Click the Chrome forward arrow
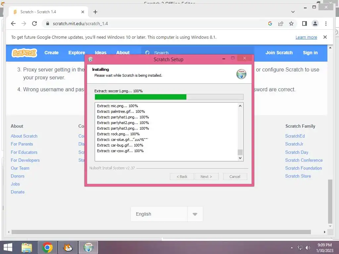 tap(24, 23)
